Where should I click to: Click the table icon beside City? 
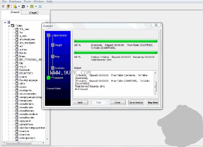click(17, 63)
